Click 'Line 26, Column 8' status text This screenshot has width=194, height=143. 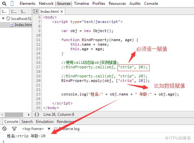(59, 115)
